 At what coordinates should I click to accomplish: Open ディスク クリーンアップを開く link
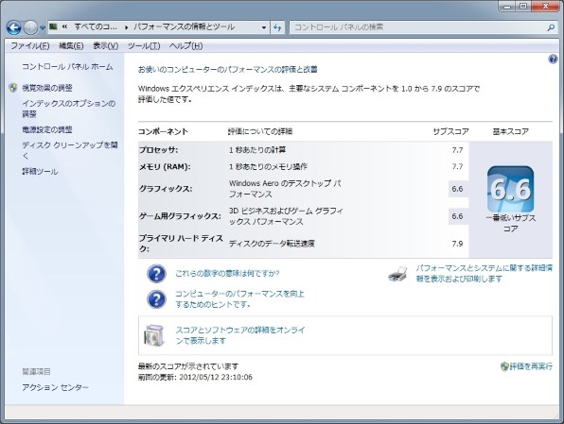(x=70, y=150)
